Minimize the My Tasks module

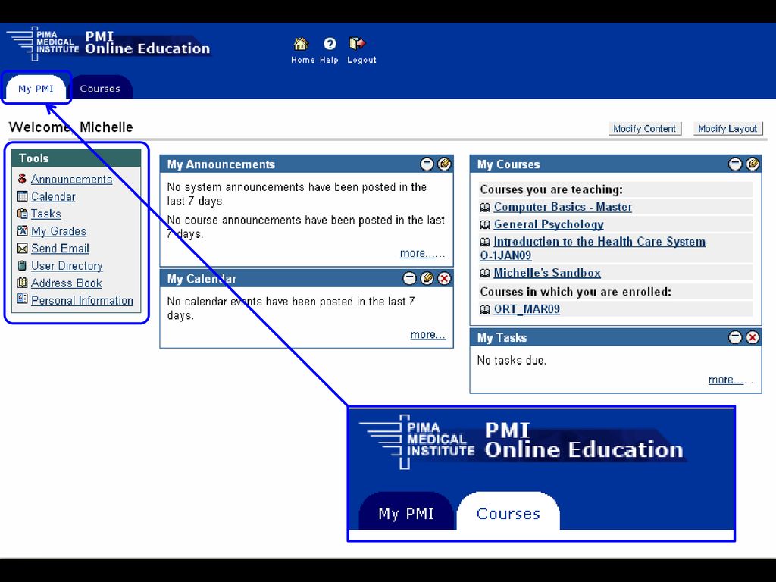[x=735, y=337]
